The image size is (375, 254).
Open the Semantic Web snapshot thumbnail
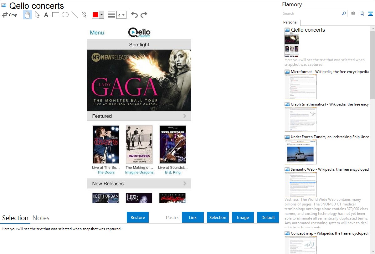click(x=301, y=184)
